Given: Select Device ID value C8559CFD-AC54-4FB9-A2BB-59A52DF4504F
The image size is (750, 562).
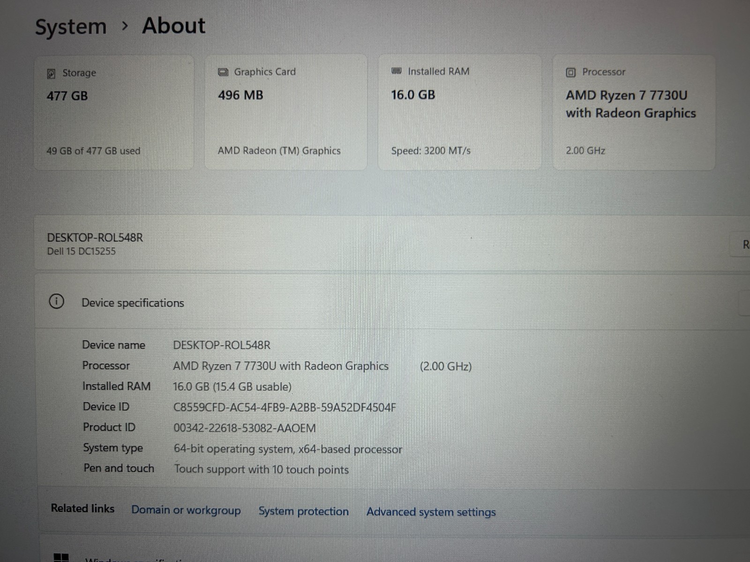Looking at the screenshot, I should [x=285, y=407].
